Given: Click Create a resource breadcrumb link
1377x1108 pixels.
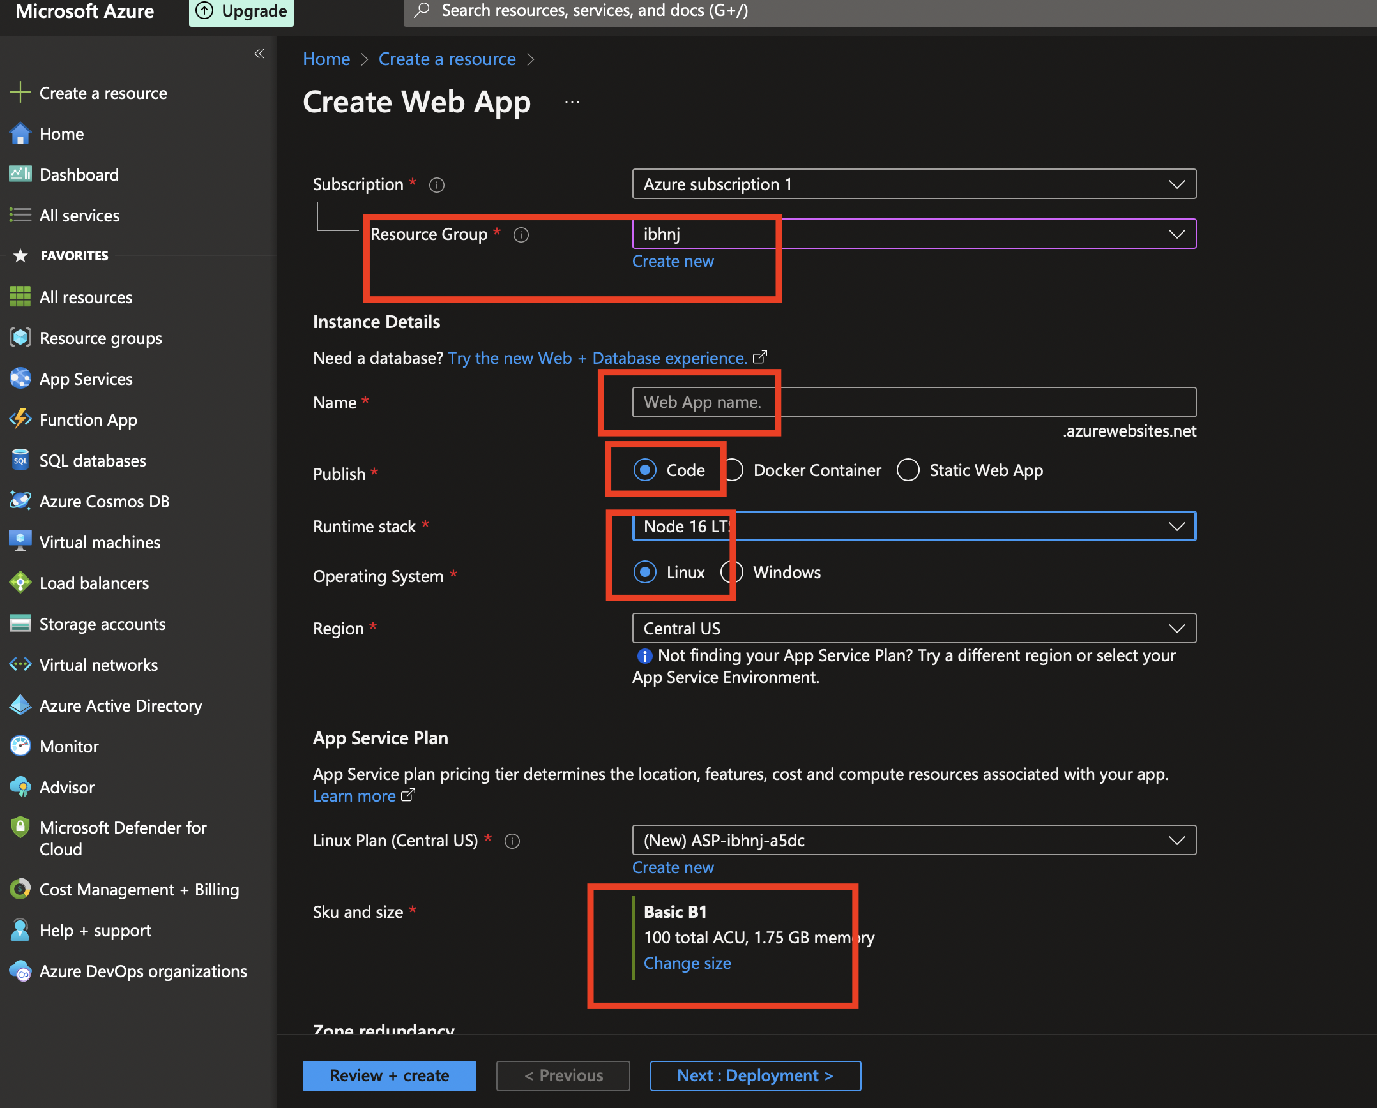Looking at the screenshot, I should [x=447, y=59].
